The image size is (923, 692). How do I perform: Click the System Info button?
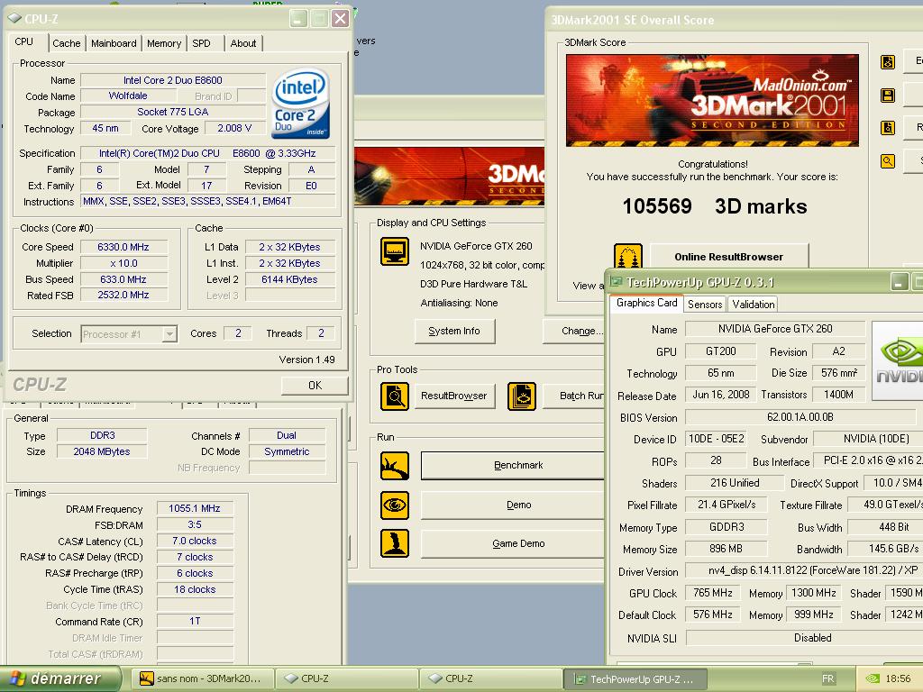[x=454, y=332]
